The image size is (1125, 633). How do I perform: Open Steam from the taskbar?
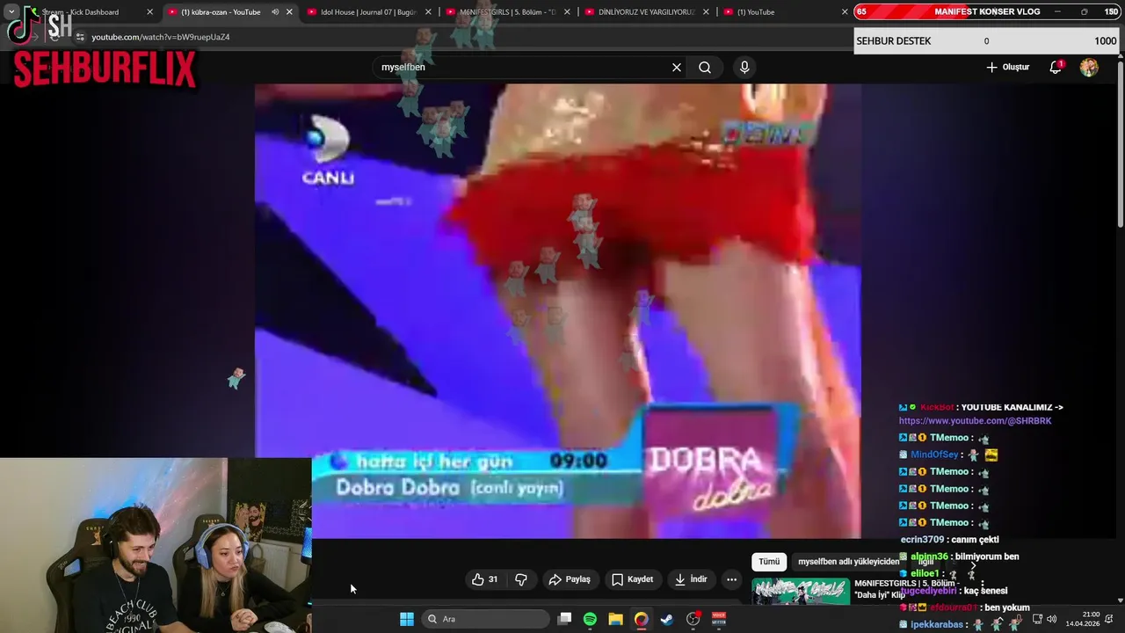tap(667, 619)
